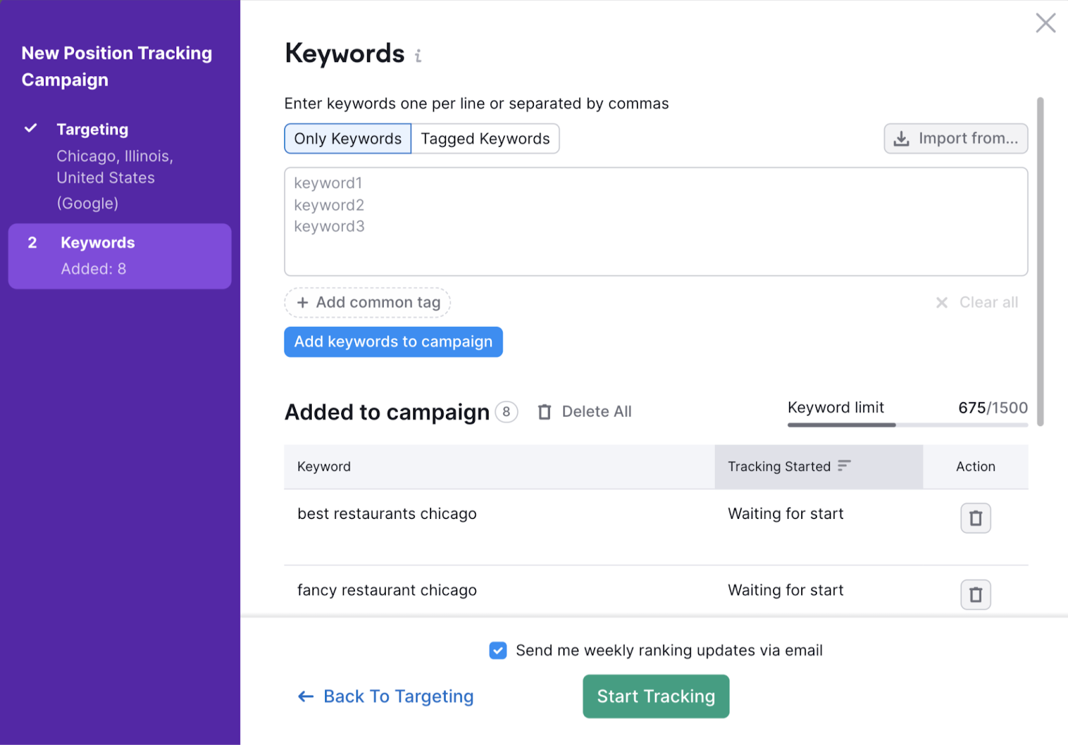
Task: Click the download icon on Import button
Action: coord(902,139)
